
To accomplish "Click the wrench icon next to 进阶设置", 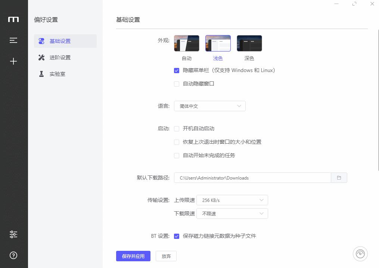I will click(41, 57).
